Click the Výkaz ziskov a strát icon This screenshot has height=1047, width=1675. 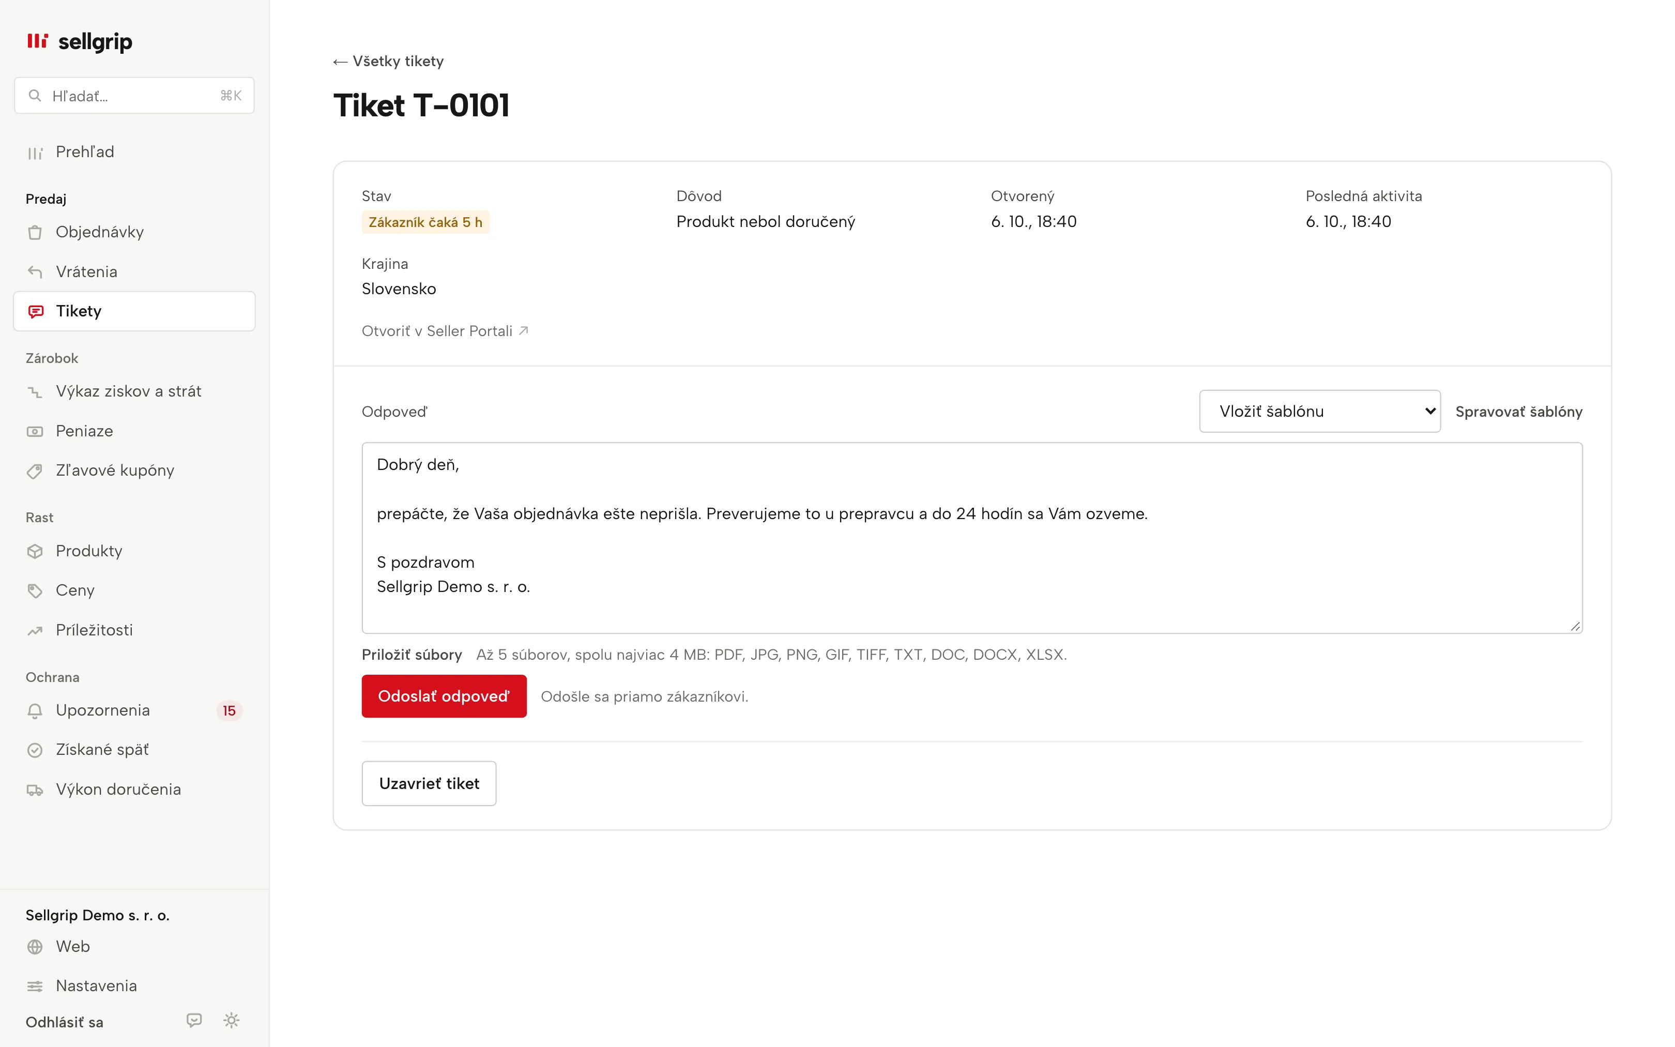35,392
